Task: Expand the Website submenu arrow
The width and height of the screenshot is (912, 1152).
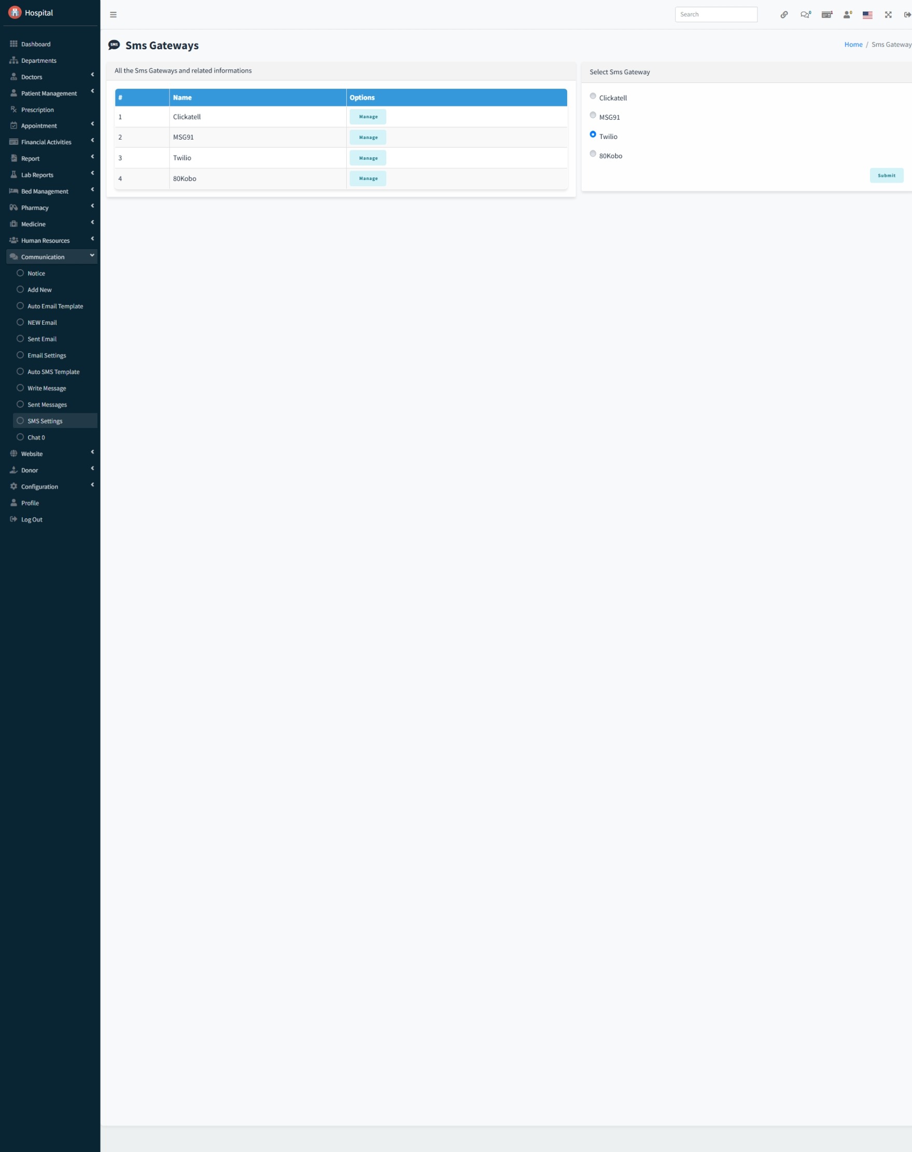Action: click(92, 452)
